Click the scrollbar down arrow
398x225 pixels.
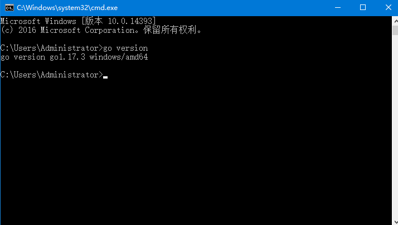point(395,222)
